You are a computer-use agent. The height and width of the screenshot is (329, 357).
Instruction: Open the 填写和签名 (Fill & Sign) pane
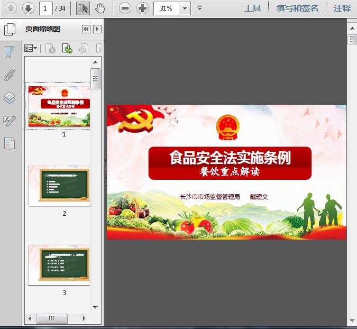tap(297, 8)
